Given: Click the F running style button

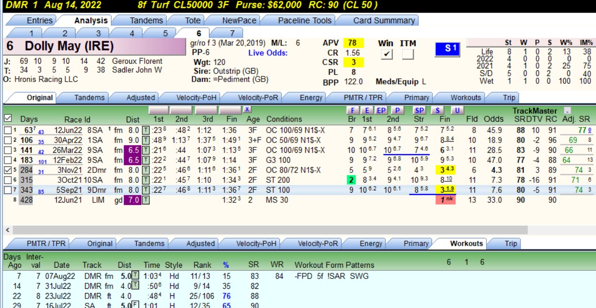Looking at the screenshot, I should pyautogui.click(x=352, y=110).
